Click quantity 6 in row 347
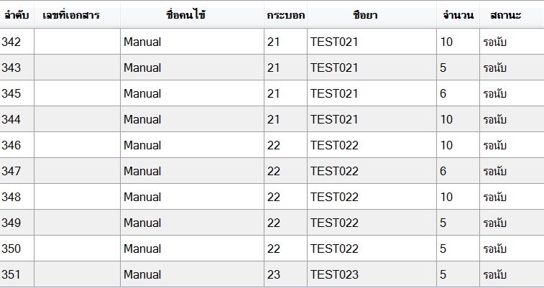Screen dimensions: 544x288 click(443, 171)
